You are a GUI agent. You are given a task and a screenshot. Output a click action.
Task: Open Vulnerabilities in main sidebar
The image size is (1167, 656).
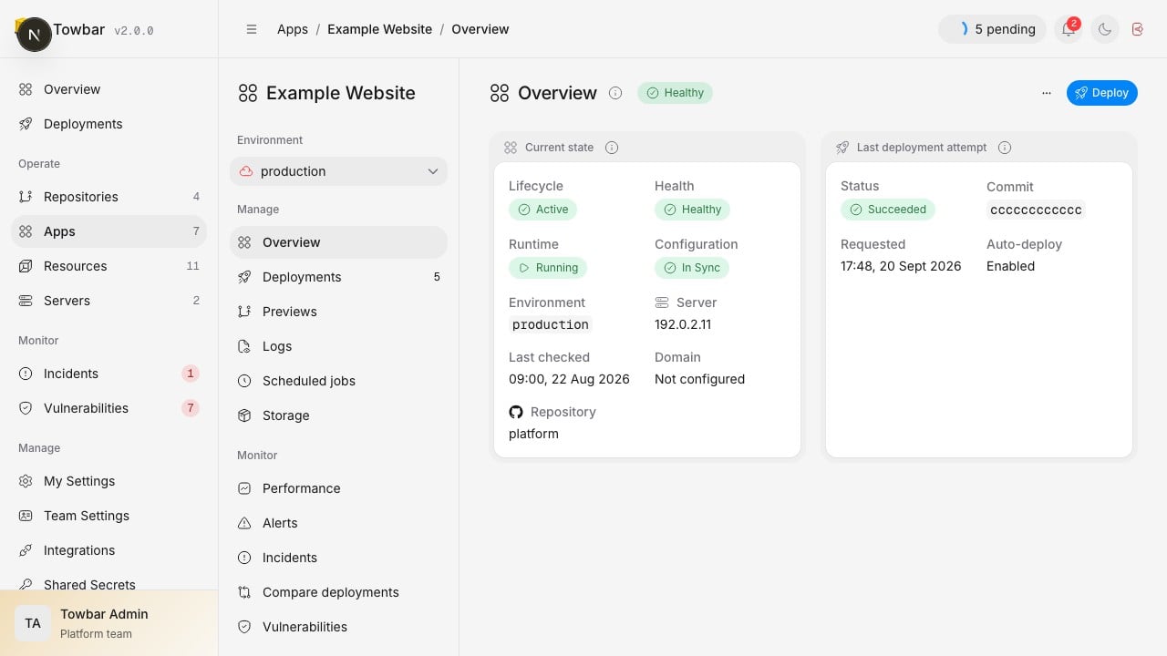point(108,408)
